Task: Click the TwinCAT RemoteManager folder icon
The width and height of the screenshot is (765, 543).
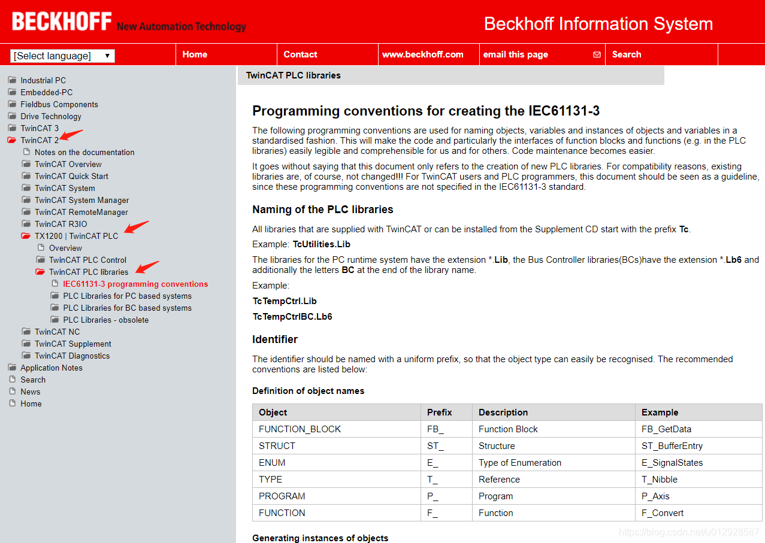Action: (x=26, y=212)
